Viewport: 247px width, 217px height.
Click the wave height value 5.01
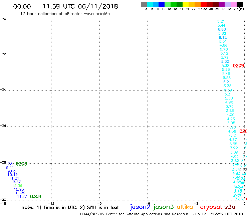[x=228, y=94]
